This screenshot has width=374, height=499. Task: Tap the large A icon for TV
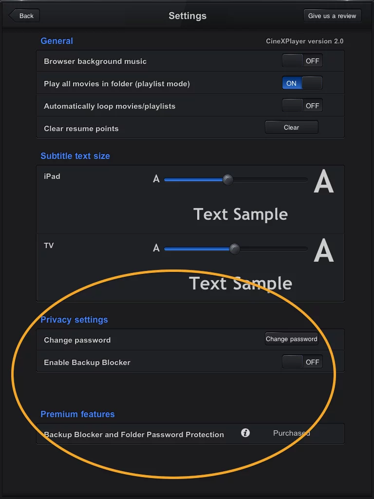point(324,251)
